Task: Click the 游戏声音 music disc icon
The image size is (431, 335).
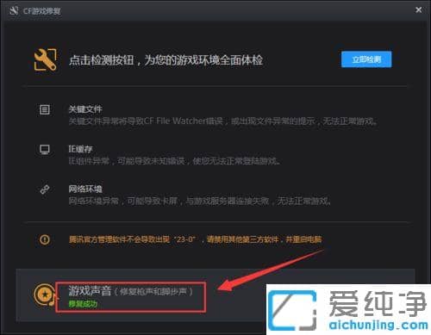Action: [45, 295]
